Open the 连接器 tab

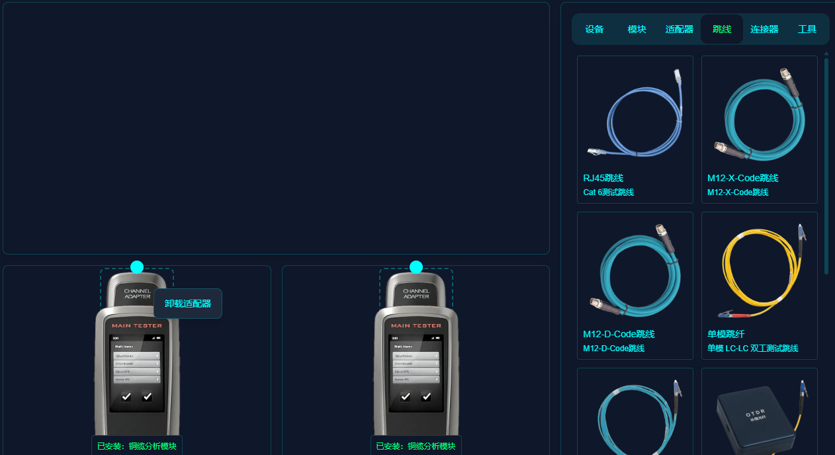click(x=764, y=29)
